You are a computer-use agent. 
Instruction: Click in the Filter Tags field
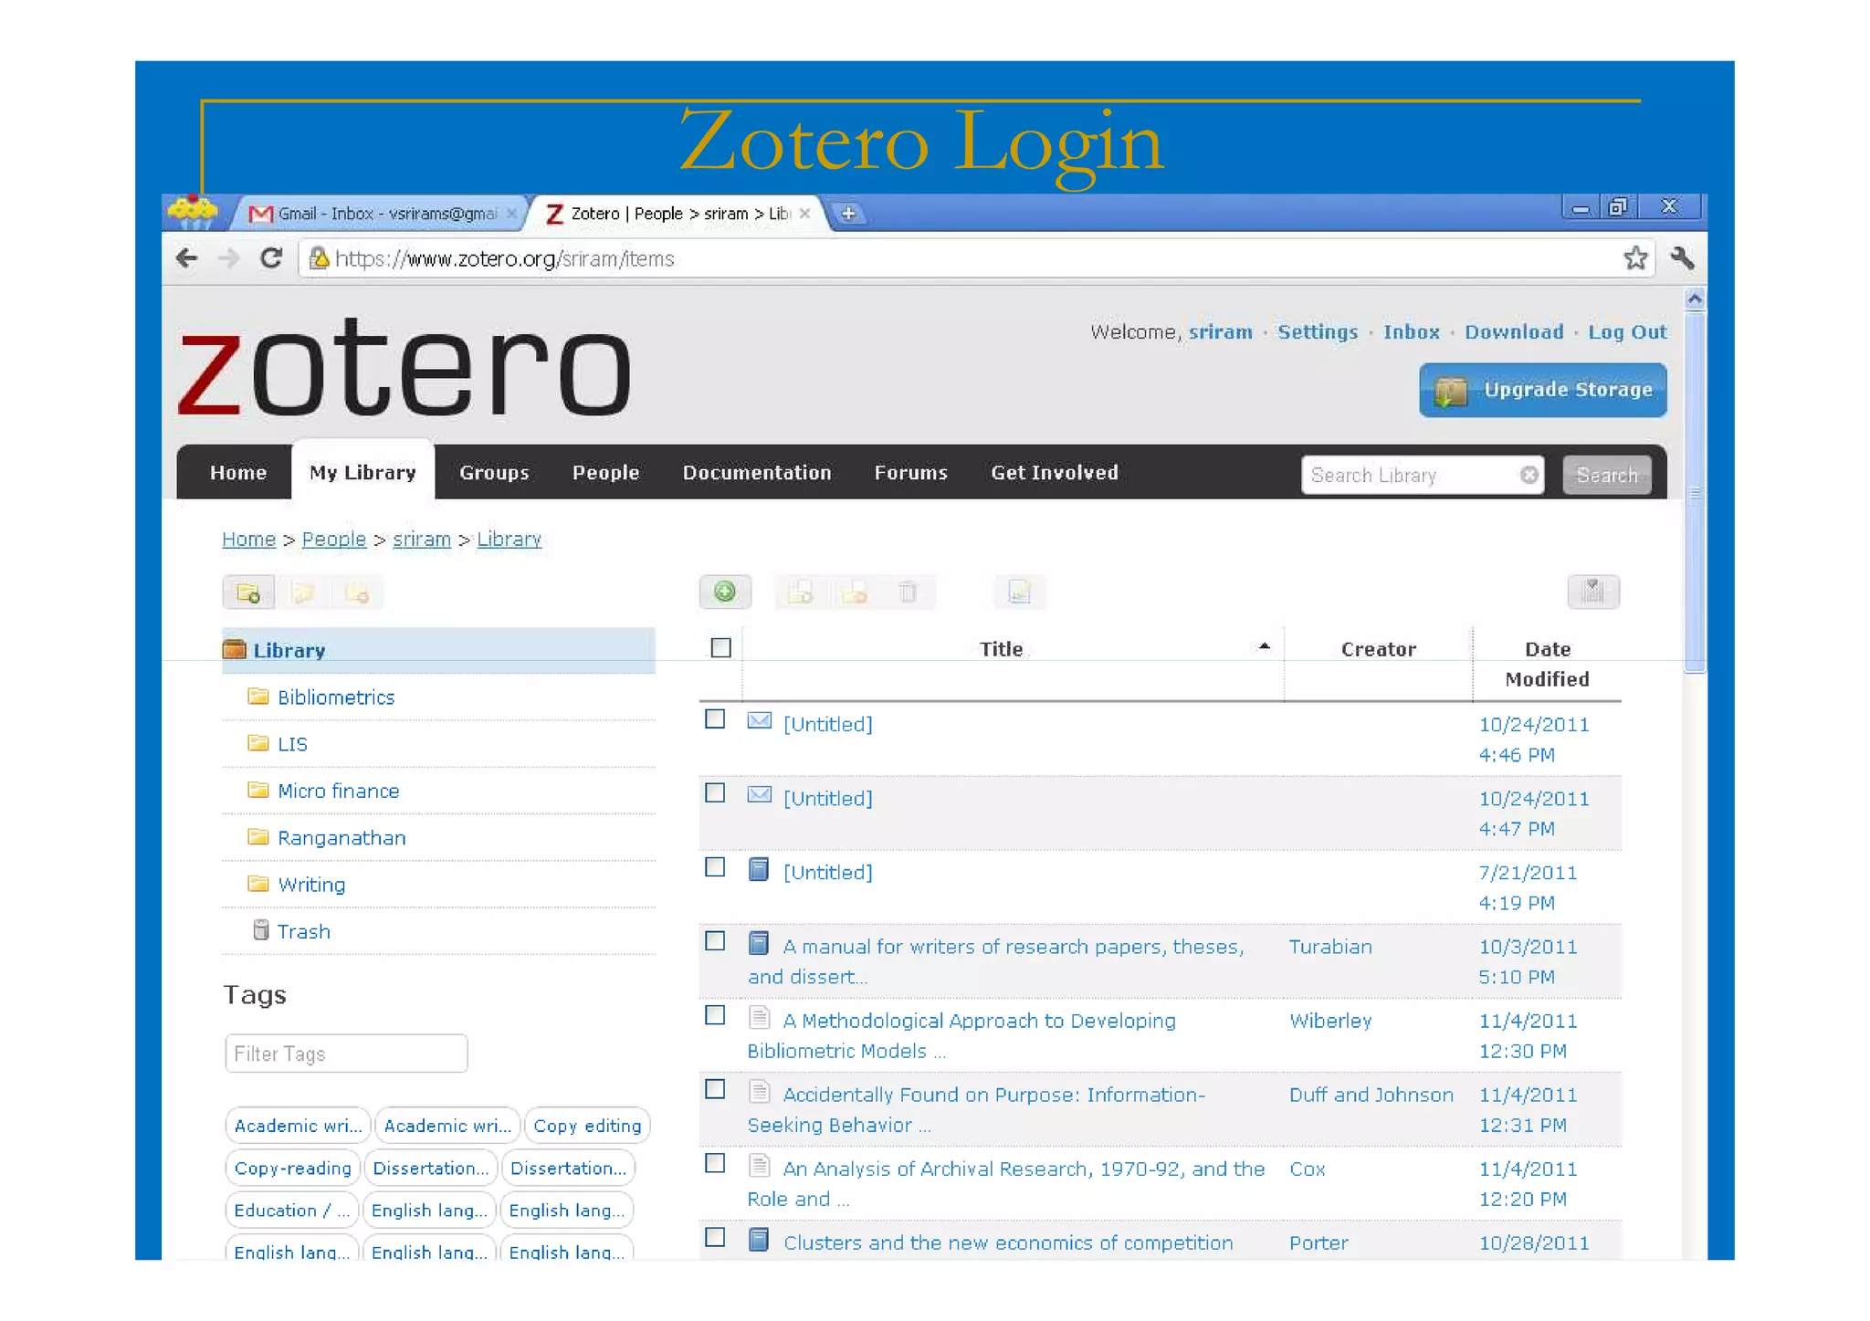pyautogui.click(x=346, y=1054)
